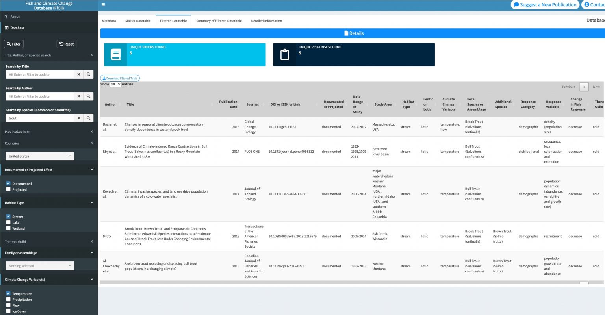Click into the Search by Title input
Image resolution: width=605 pixels, height=315 pixels.
[40, 74]
